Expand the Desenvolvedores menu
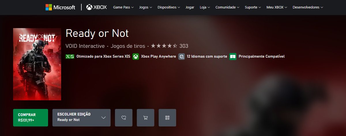Viewport: 346px width, 136px height. click(308, 7)
